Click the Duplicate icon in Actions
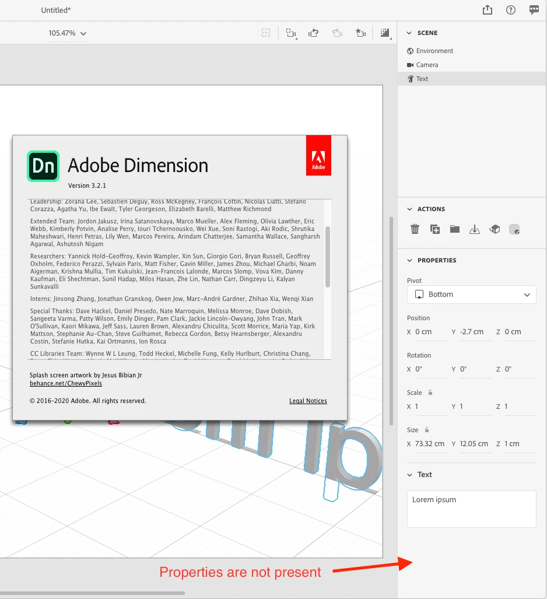The width and height of the screenshot is (547, 599). pyautogui.click(x=434, y=229)
